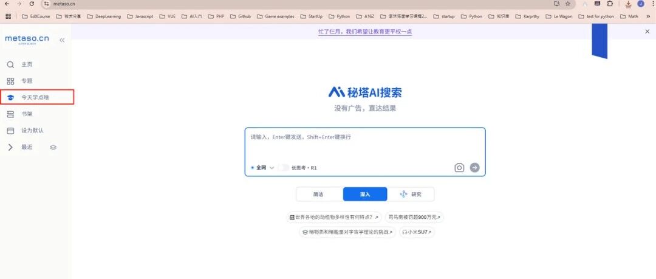Viewport: 656px width, 279px height.
Task: Click the install/cast icon in address bar
Action: (x=556, y=4)
